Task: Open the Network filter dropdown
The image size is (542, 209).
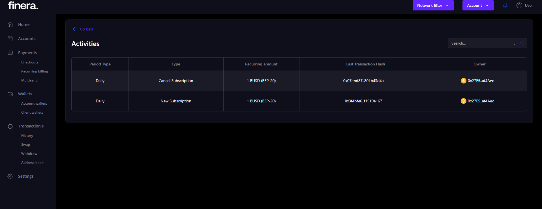Action: [433, 5]
